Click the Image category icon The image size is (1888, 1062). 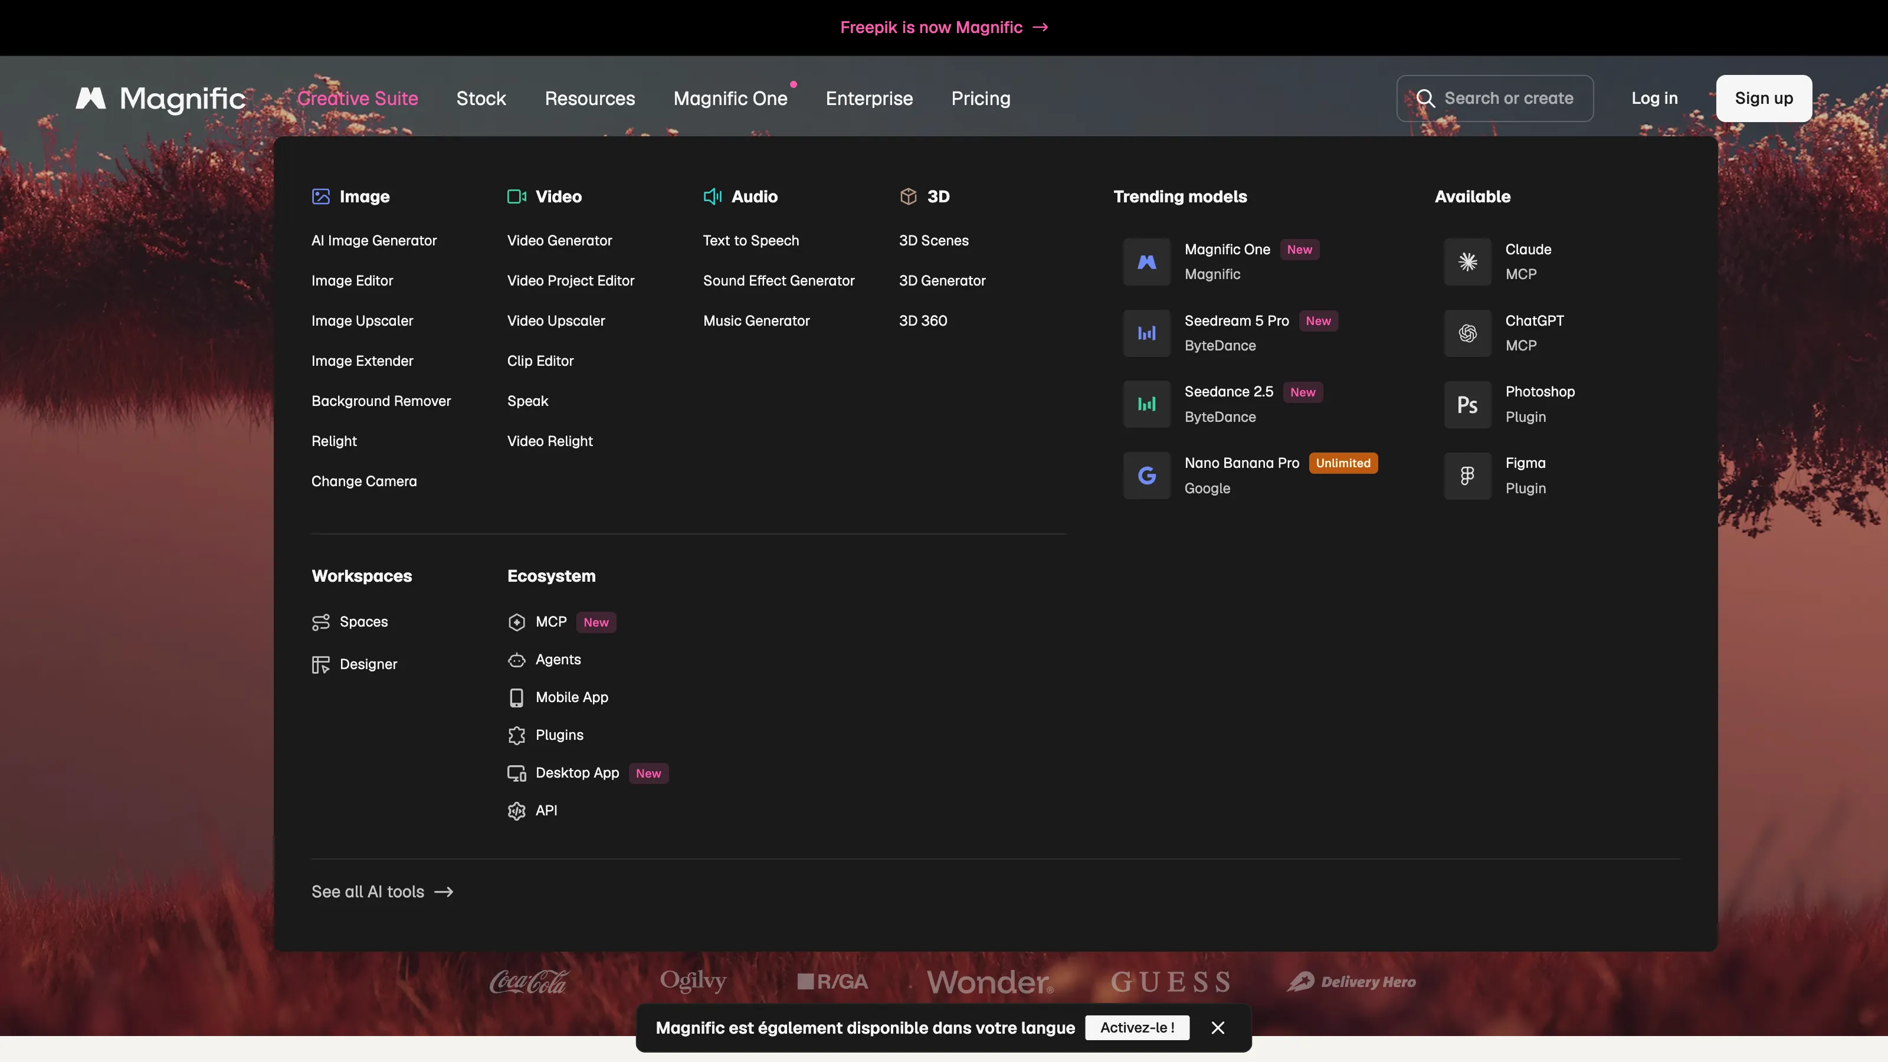[321, 196]
